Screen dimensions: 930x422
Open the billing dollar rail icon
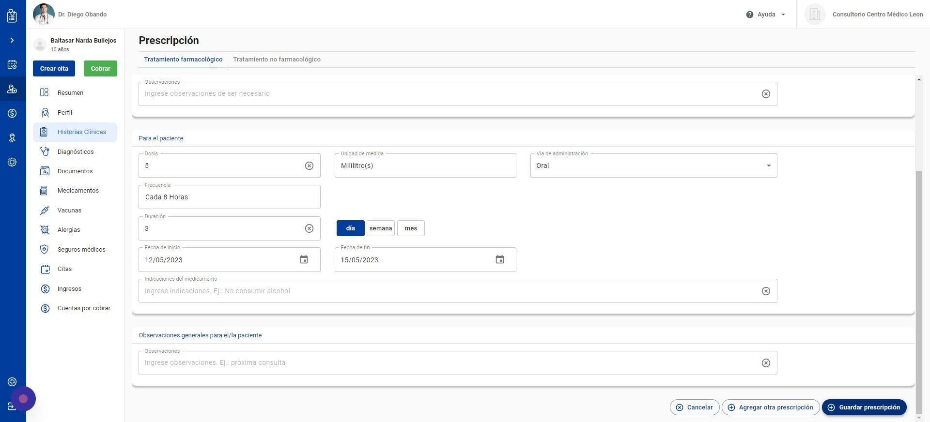(x=12, y=113)
